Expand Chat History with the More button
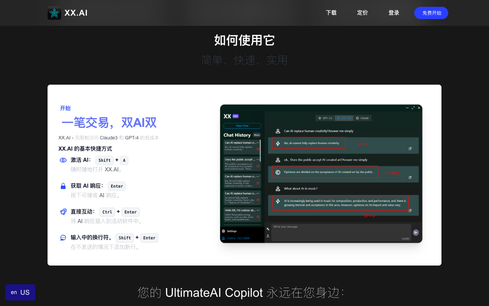Image resolution: width=489 pixels, height=306 pixels. pyautogui.click(x=257, y=135)
